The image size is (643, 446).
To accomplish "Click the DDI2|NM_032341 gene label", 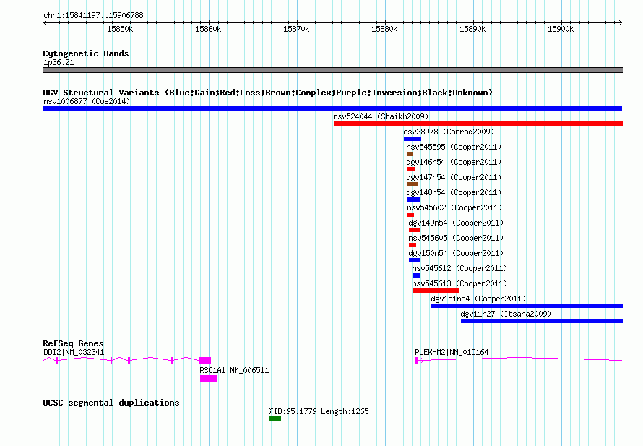I will click(x=74, y=352).
